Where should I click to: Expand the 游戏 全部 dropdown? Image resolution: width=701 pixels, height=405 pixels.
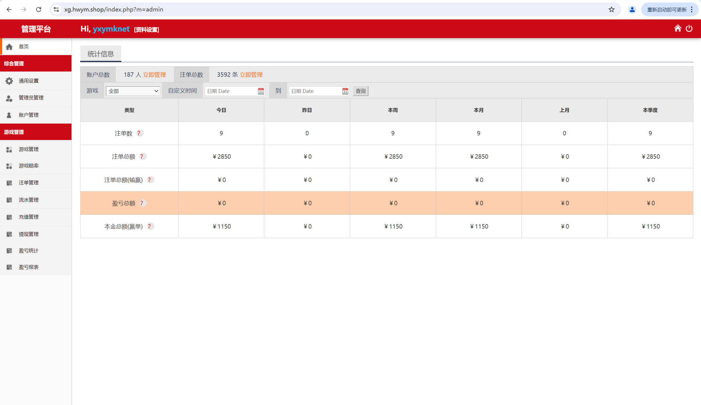tap(133, 91)
